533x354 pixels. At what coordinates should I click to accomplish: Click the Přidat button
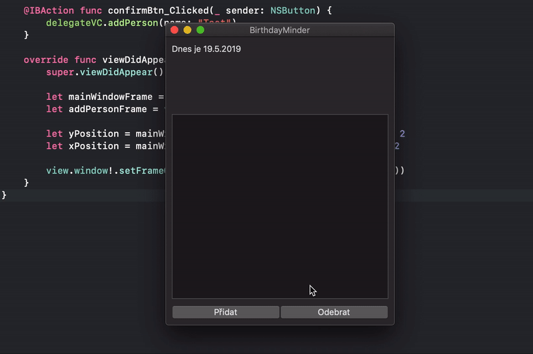click(226, 312)
